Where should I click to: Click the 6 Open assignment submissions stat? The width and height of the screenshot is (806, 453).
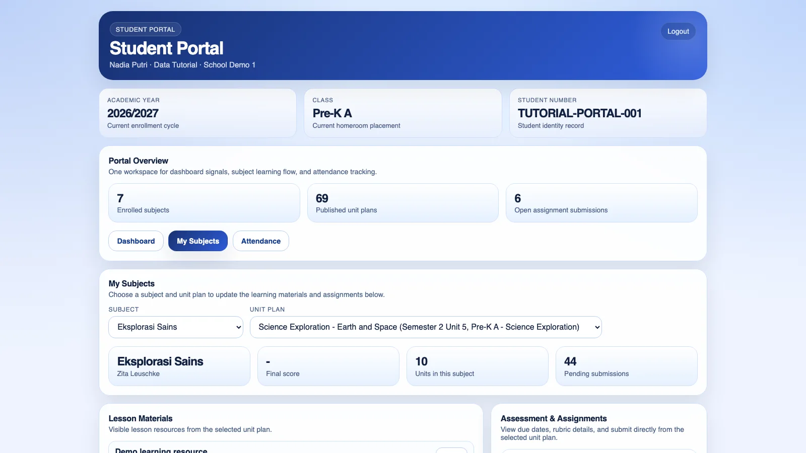[x=601, y=203]
